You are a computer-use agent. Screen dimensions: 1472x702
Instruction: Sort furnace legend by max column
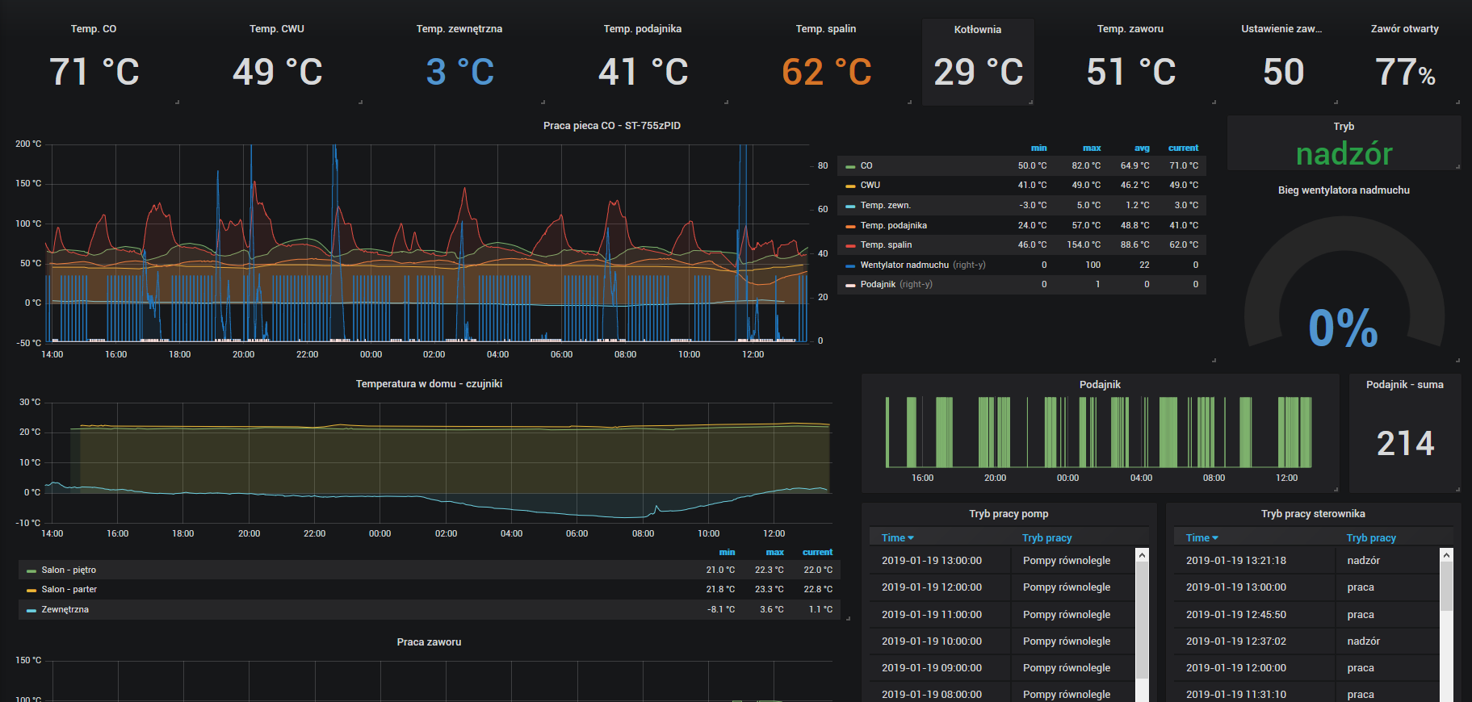pyautogui.click(x=1092, y=148)
